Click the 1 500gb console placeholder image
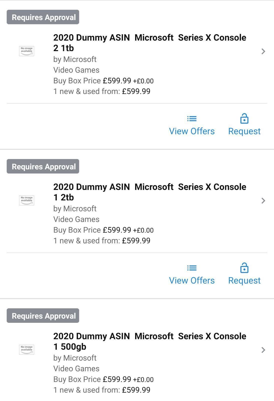This screenshot has width=274, height=401. coord(27,350)
